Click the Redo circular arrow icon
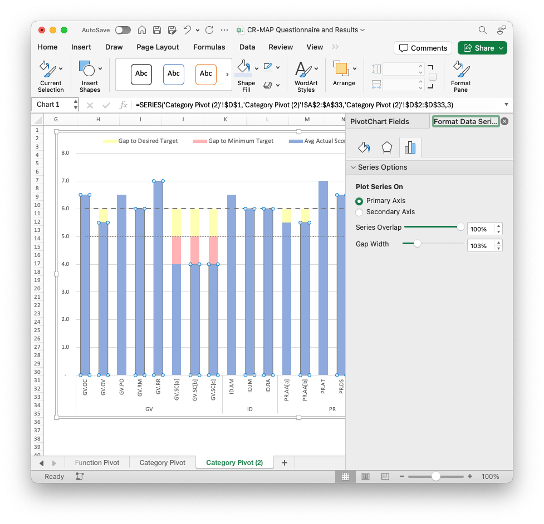The height and width of the screenshot is (524, 544). 209,30
